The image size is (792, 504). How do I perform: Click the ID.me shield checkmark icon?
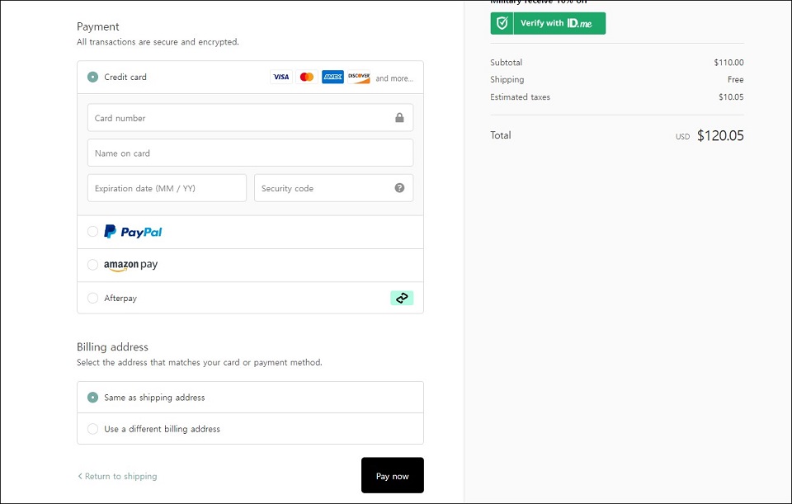(502, 23)
